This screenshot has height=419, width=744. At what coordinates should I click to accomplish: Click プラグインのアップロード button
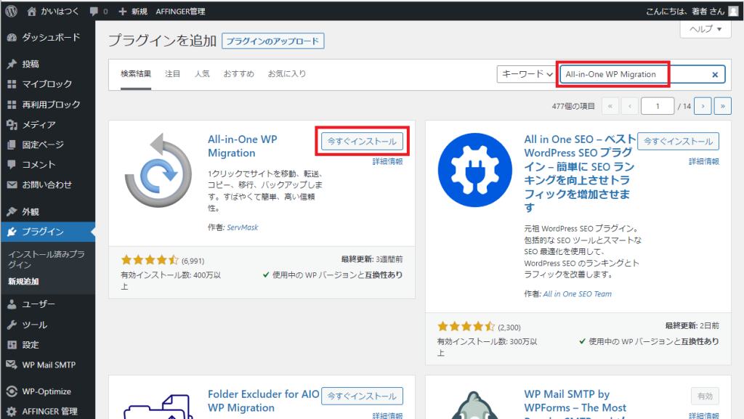pos(273,41)
